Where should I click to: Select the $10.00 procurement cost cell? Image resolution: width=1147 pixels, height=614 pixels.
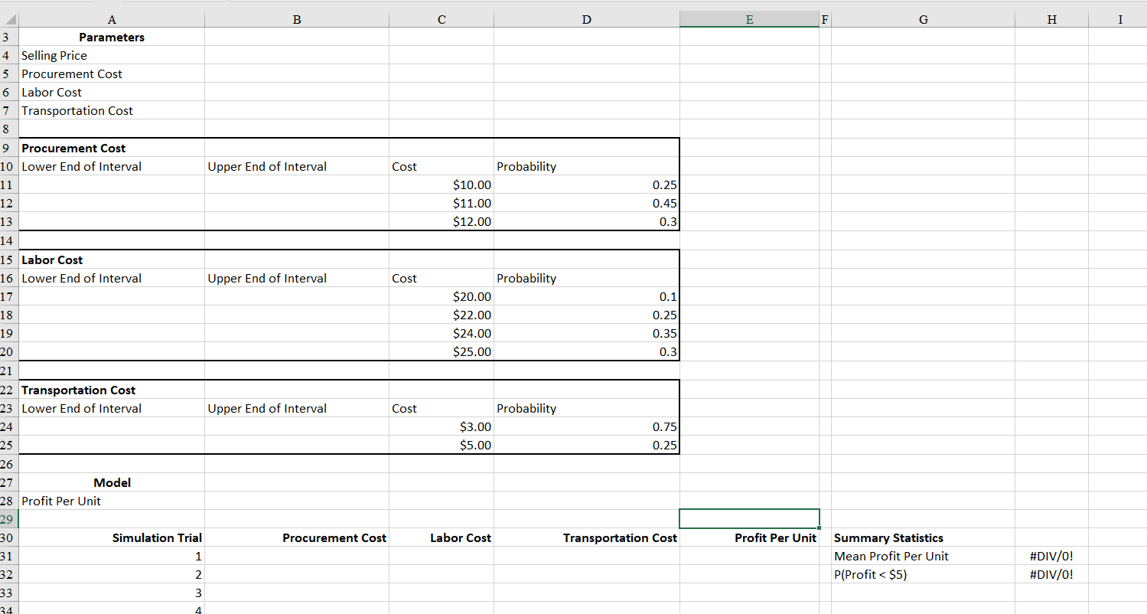(442, 185)
